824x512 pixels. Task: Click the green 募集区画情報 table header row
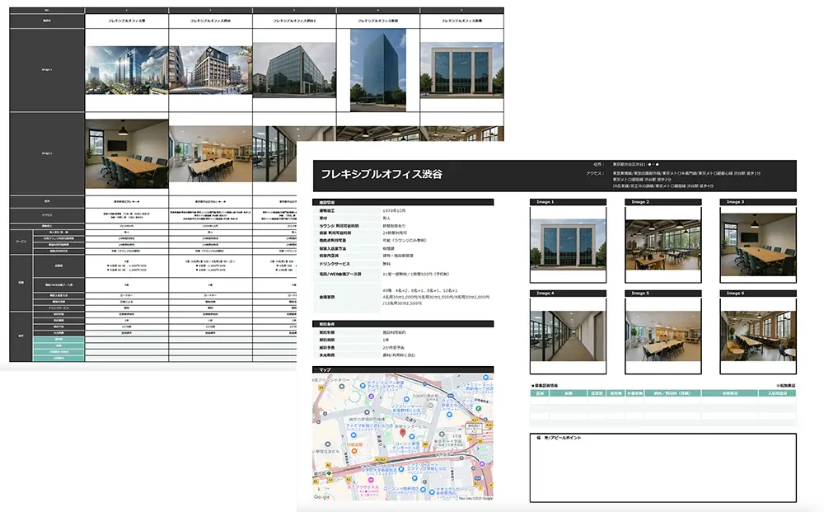662,393
